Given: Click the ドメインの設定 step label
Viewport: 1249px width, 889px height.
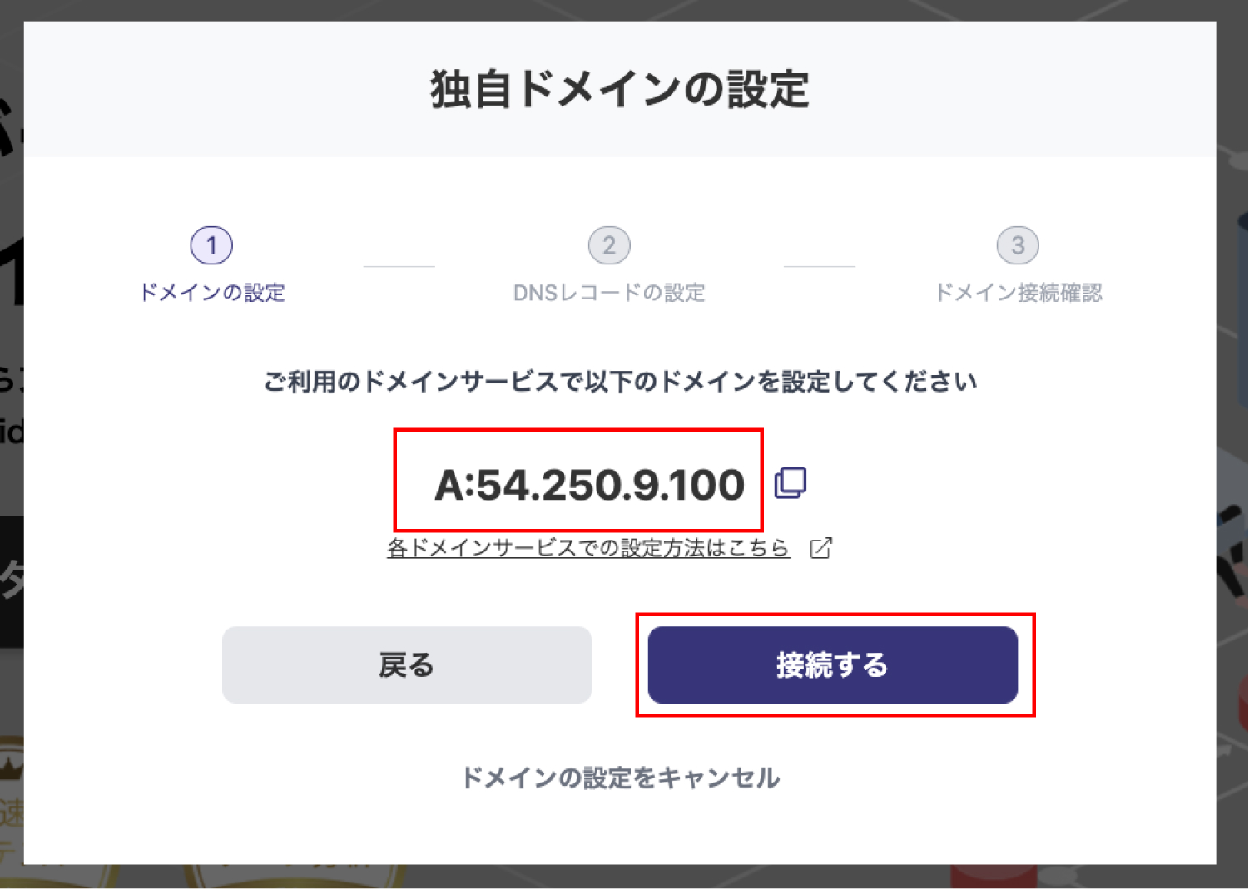Looking at the screenshot, I should tap(211, 293).
